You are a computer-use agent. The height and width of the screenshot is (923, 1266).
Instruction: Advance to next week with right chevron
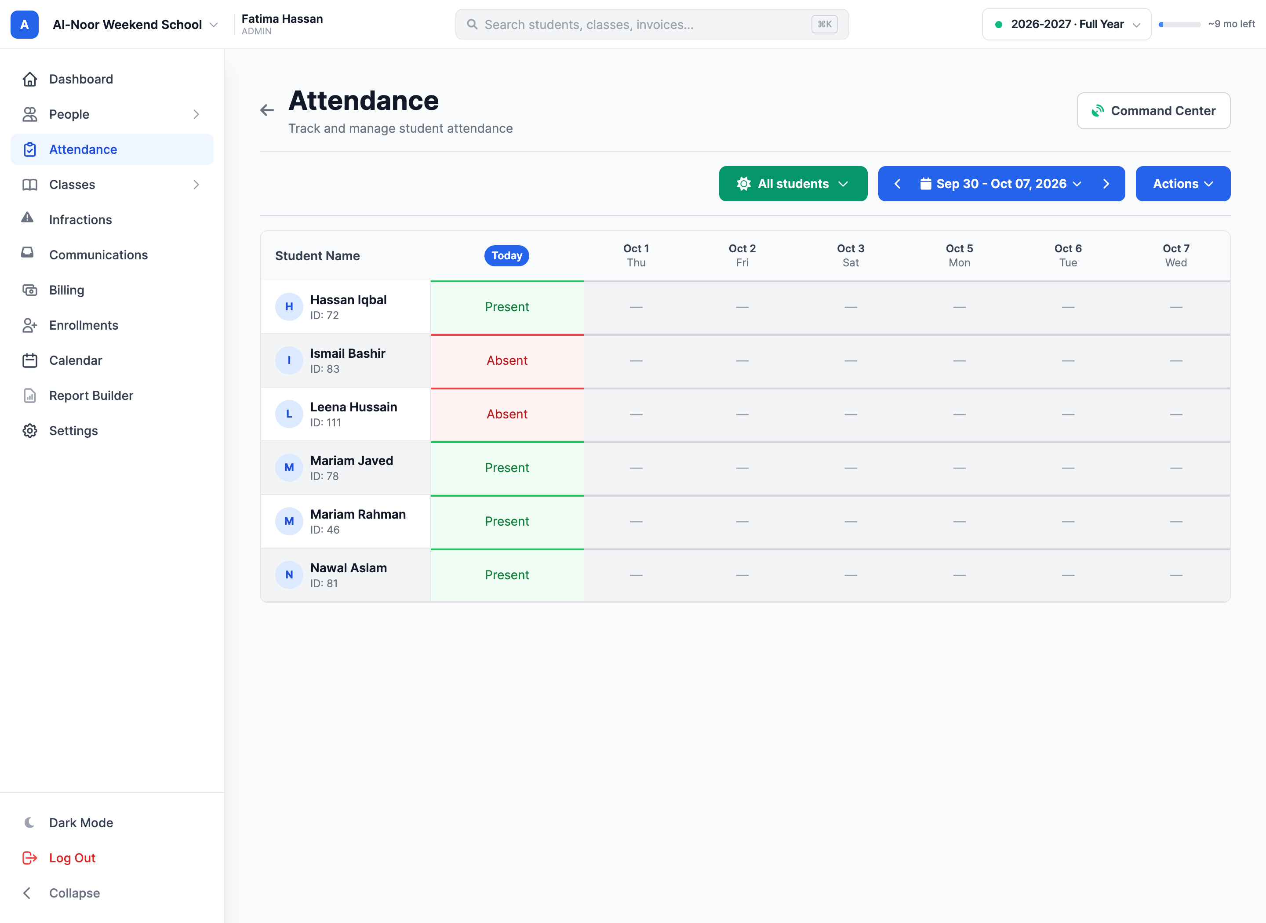click(x=1106, y=184)
